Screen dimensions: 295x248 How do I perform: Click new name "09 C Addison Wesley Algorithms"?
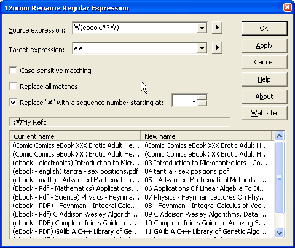point(206,214)
